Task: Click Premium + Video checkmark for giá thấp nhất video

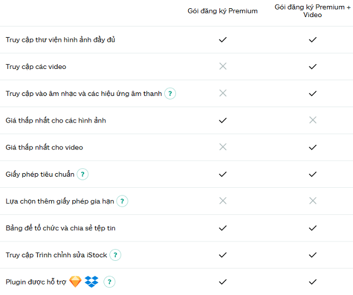Action: [312, 147]
